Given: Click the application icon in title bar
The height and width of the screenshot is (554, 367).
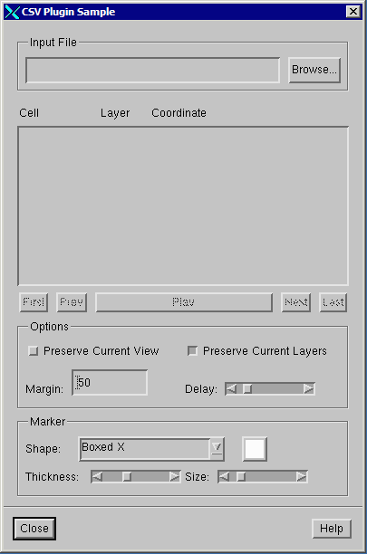Looking at the screenshot, I should (12, 12).
